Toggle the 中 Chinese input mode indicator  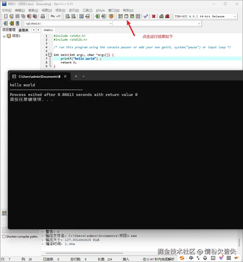coord(191,258)
